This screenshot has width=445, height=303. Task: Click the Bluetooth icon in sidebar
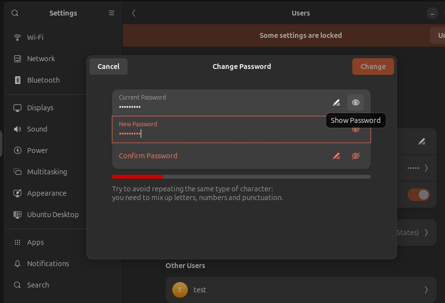click(17, 80)
